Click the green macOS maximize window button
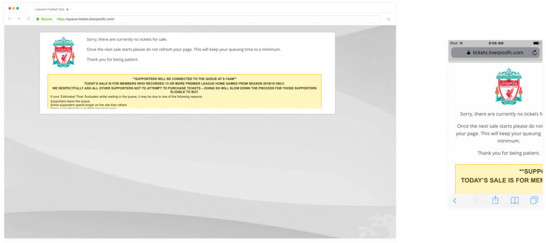The image size is (546, 243). [x=18, y=9]
